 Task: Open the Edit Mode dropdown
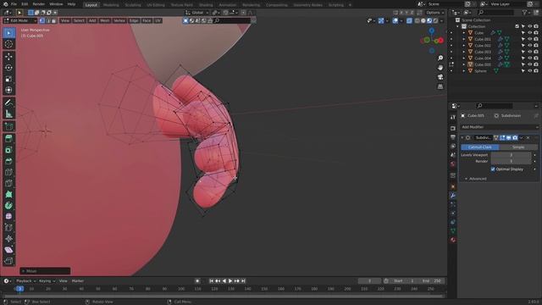pyautogui.click(x=20, y=20)
